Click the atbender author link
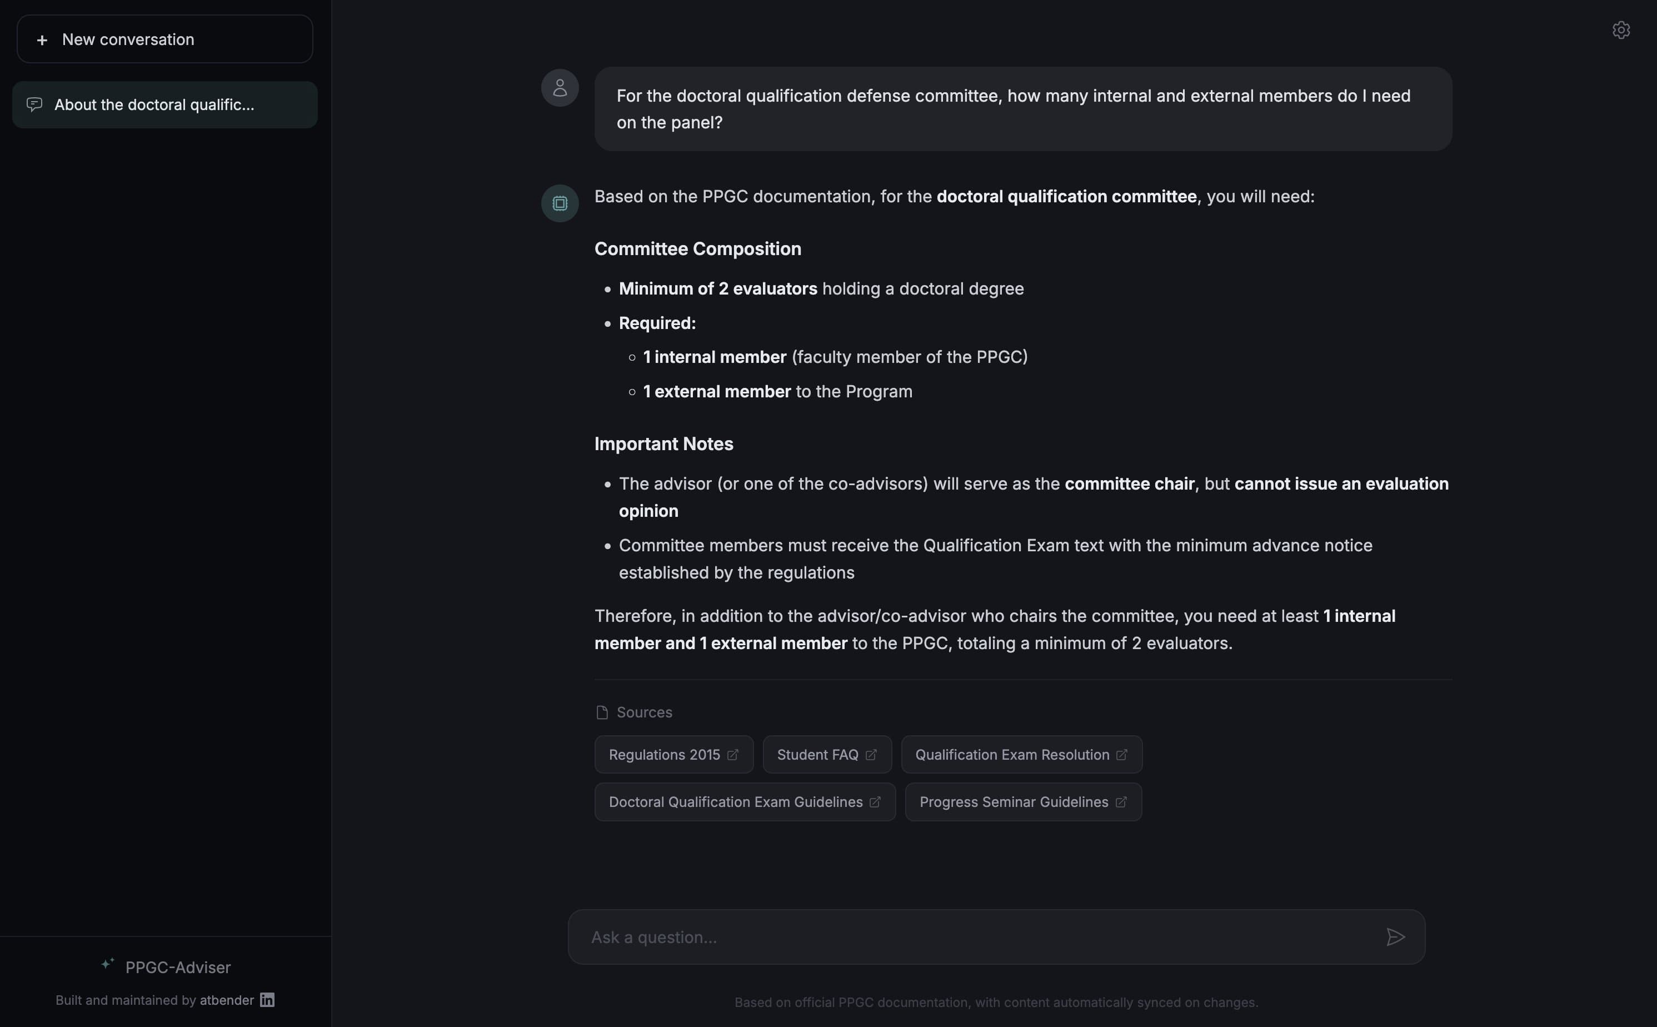The width and height of the screenshot is (1657, 1027). 226,1000
